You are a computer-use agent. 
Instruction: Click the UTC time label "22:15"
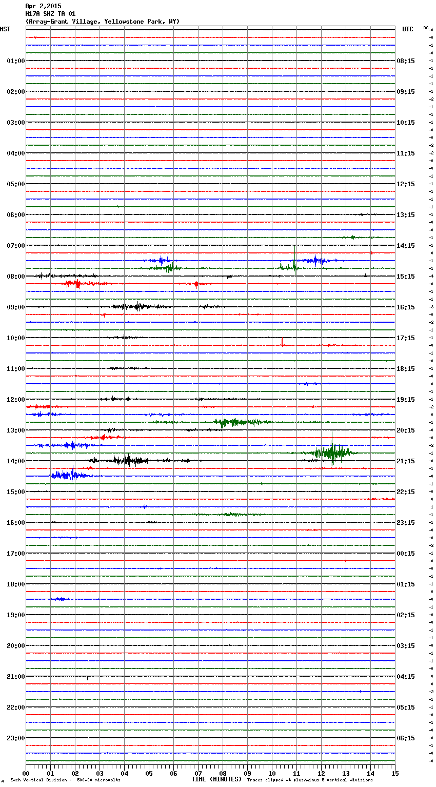tap(406, 492)
